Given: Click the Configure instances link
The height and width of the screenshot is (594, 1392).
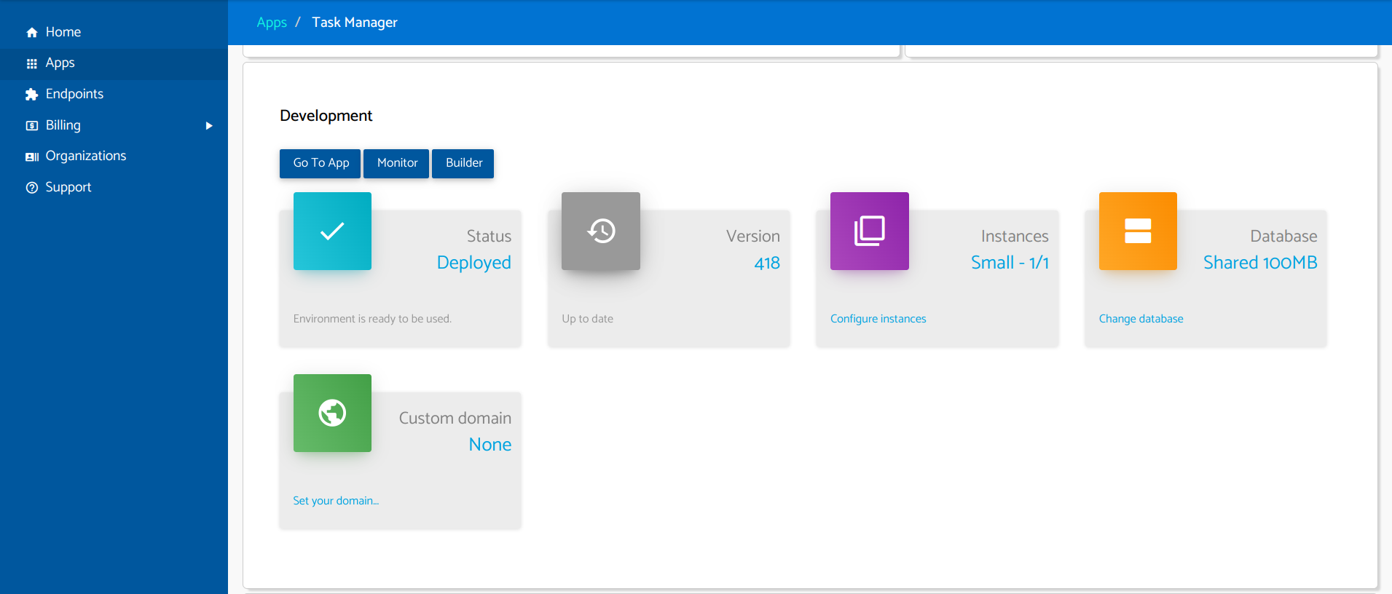Looking at the screenshot, I should [x=878, y=319].
